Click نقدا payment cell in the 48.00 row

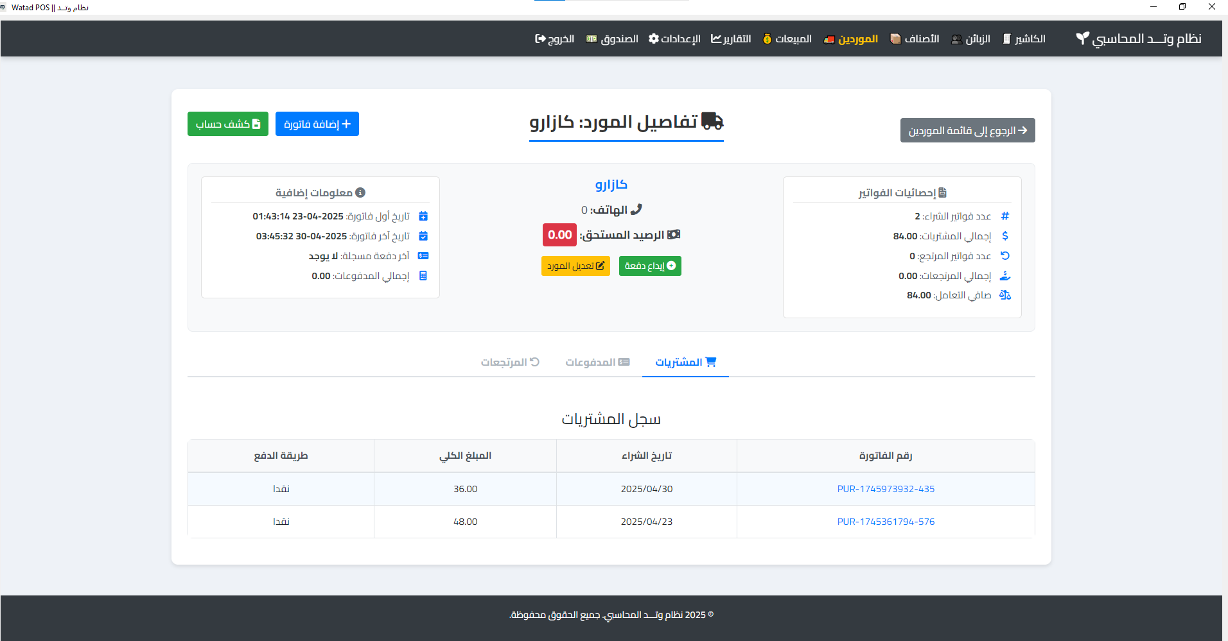tap(281, 522)
